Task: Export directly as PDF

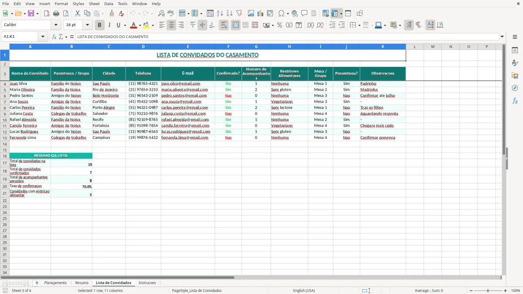Action: pos(47,14)
